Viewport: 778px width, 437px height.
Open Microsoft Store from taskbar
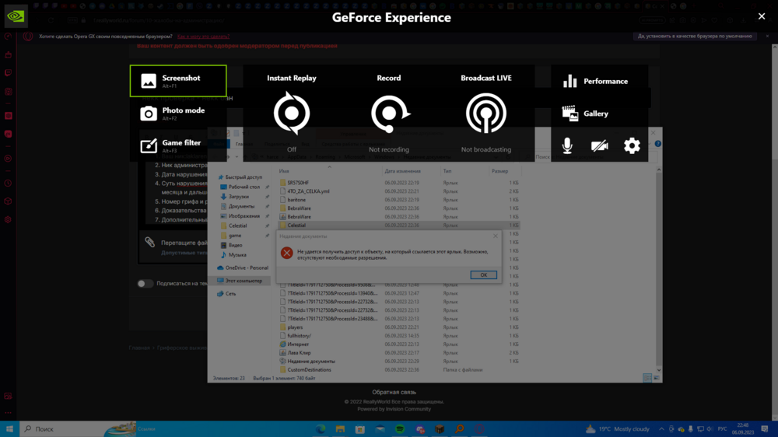359,429
